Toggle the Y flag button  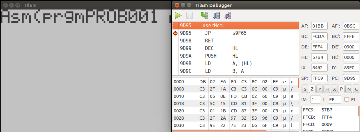pos(320,89)
